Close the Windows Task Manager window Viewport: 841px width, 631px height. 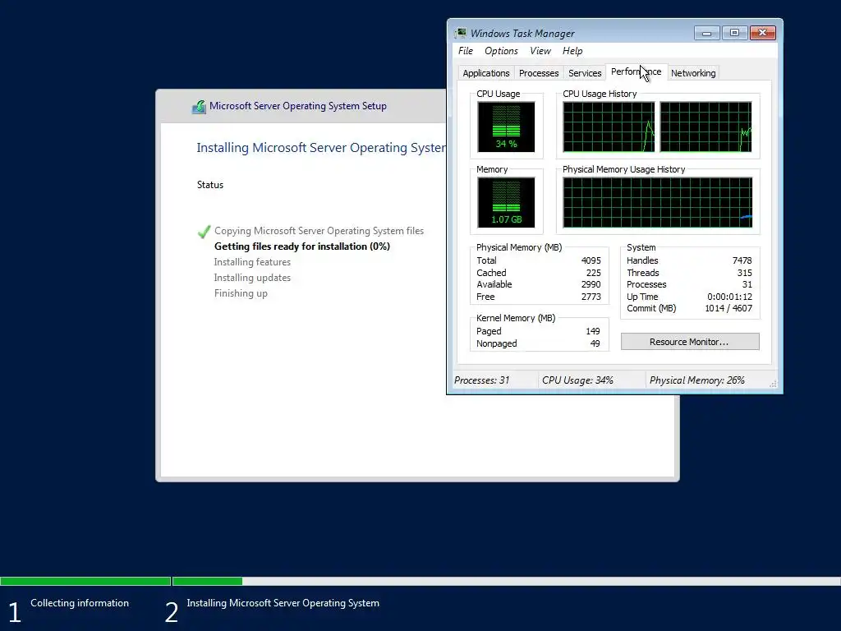pos(762,33)
